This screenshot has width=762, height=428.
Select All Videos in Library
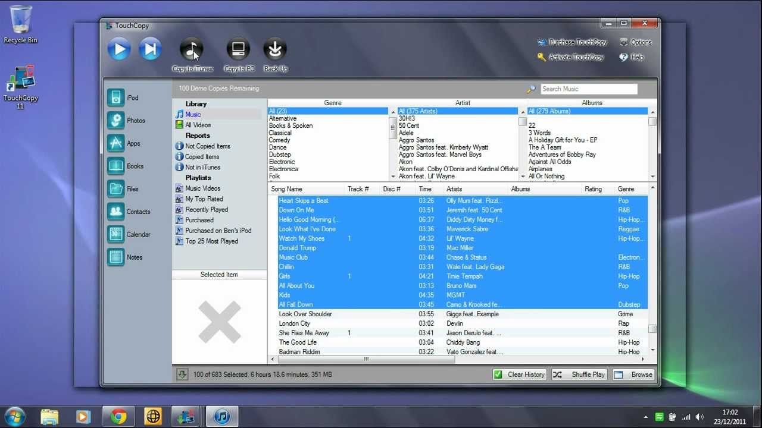[198, 125]
